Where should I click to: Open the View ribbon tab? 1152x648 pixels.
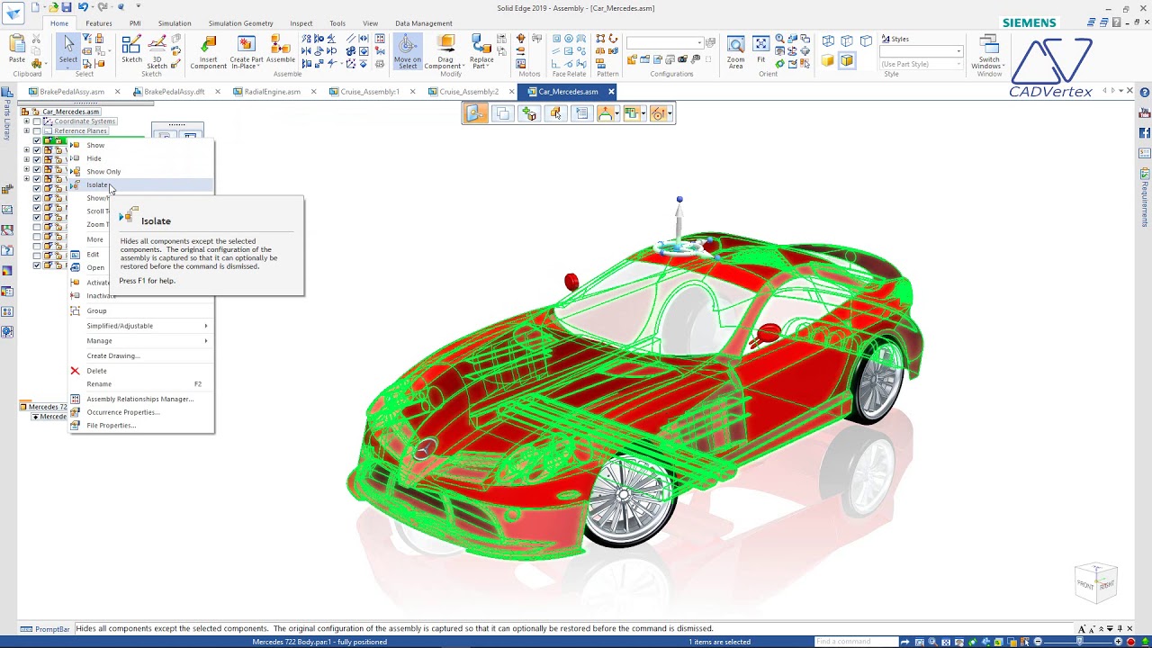click(x=371, y=23)
